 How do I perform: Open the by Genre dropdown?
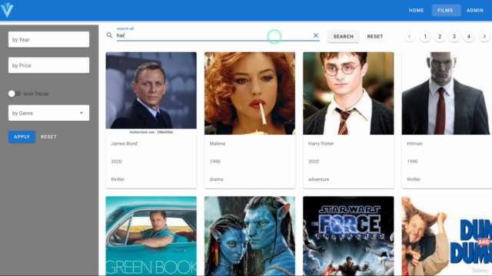click(x=48, y=113)
